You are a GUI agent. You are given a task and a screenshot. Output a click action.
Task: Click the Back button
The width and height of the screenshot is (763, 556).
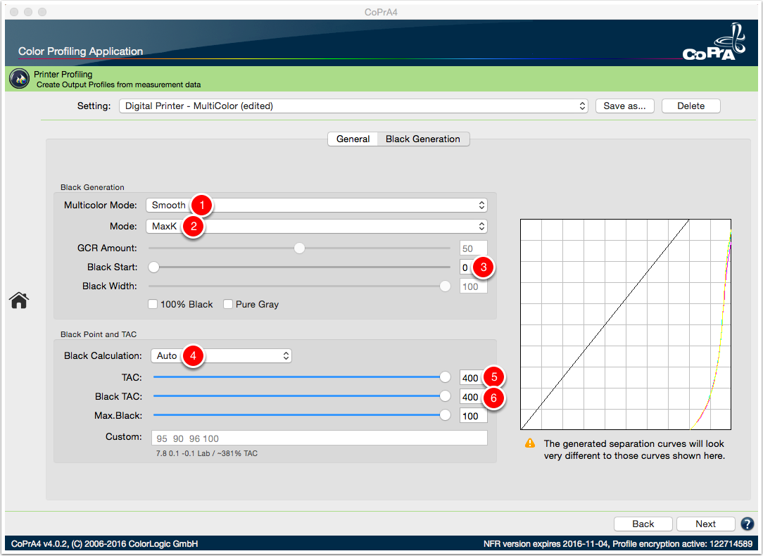pos(643,524)
